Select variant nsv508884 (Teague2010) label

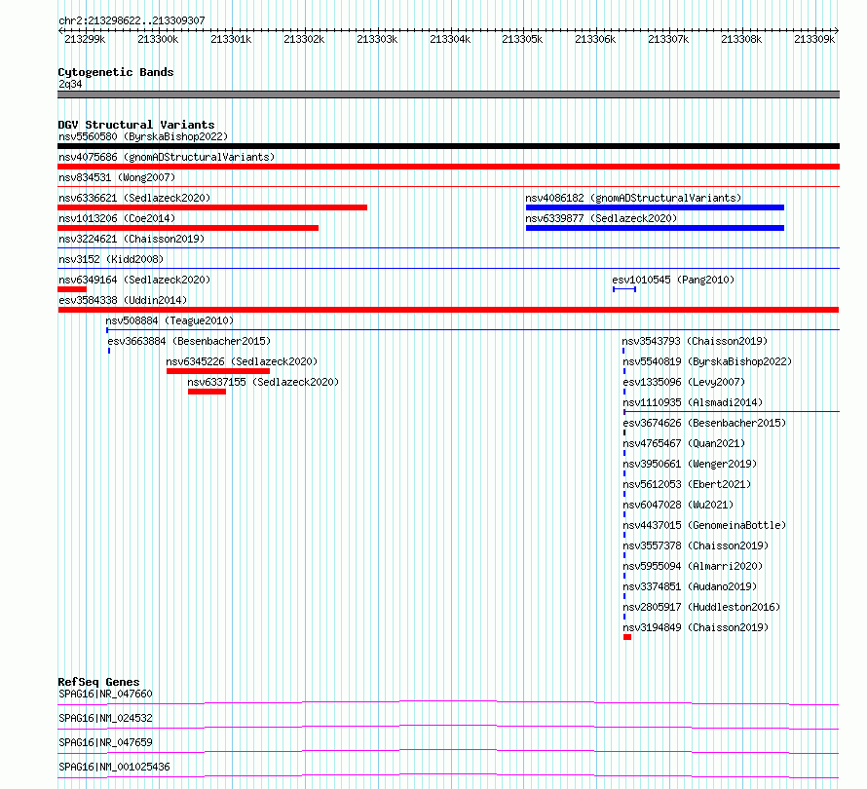pyautogui.click(x=170, y=320)
